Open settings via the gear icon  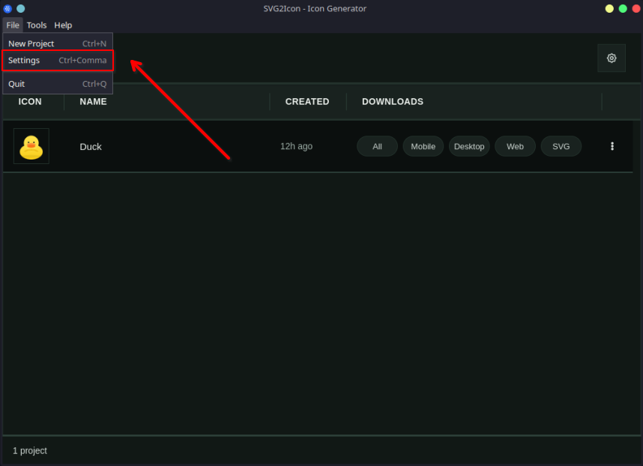pyautogui.click(x=612, y=58)
